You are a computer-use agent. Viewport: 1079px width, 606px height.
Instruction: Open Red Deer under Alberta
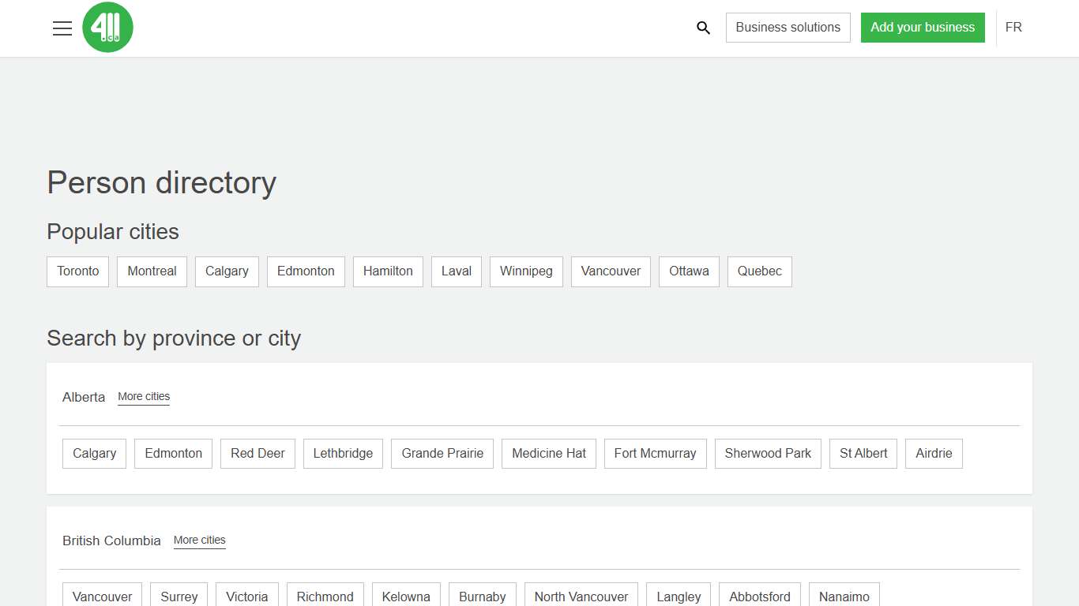tap(258, 454)
